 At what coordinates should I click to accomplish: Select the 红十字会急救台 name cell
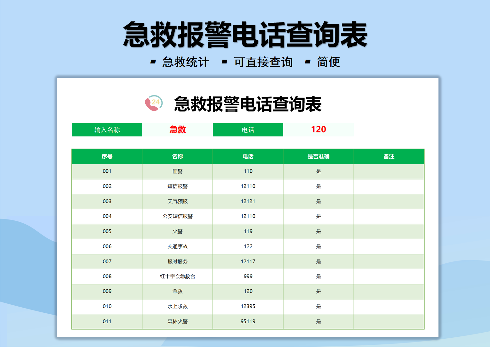tap(177, 277)
